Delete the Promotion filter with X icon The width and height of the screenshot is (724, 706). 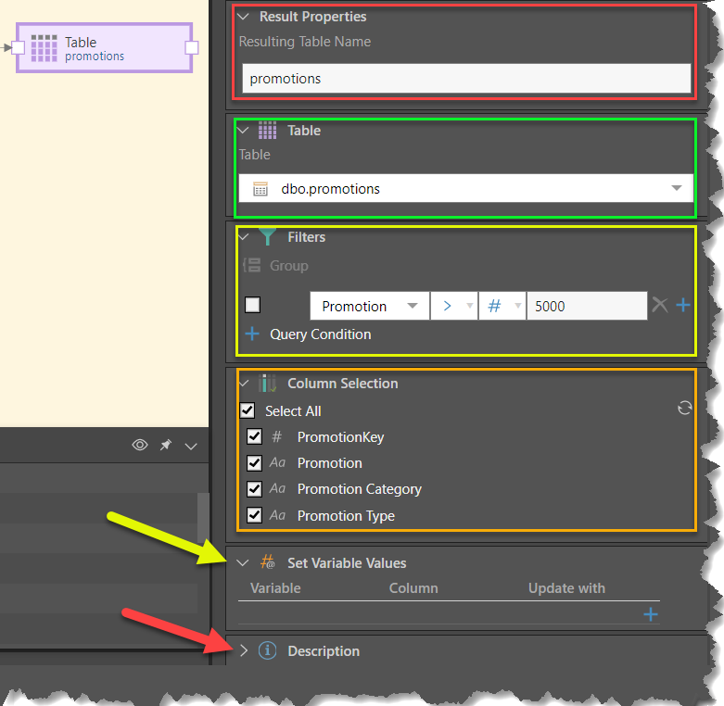pos(659,305)
